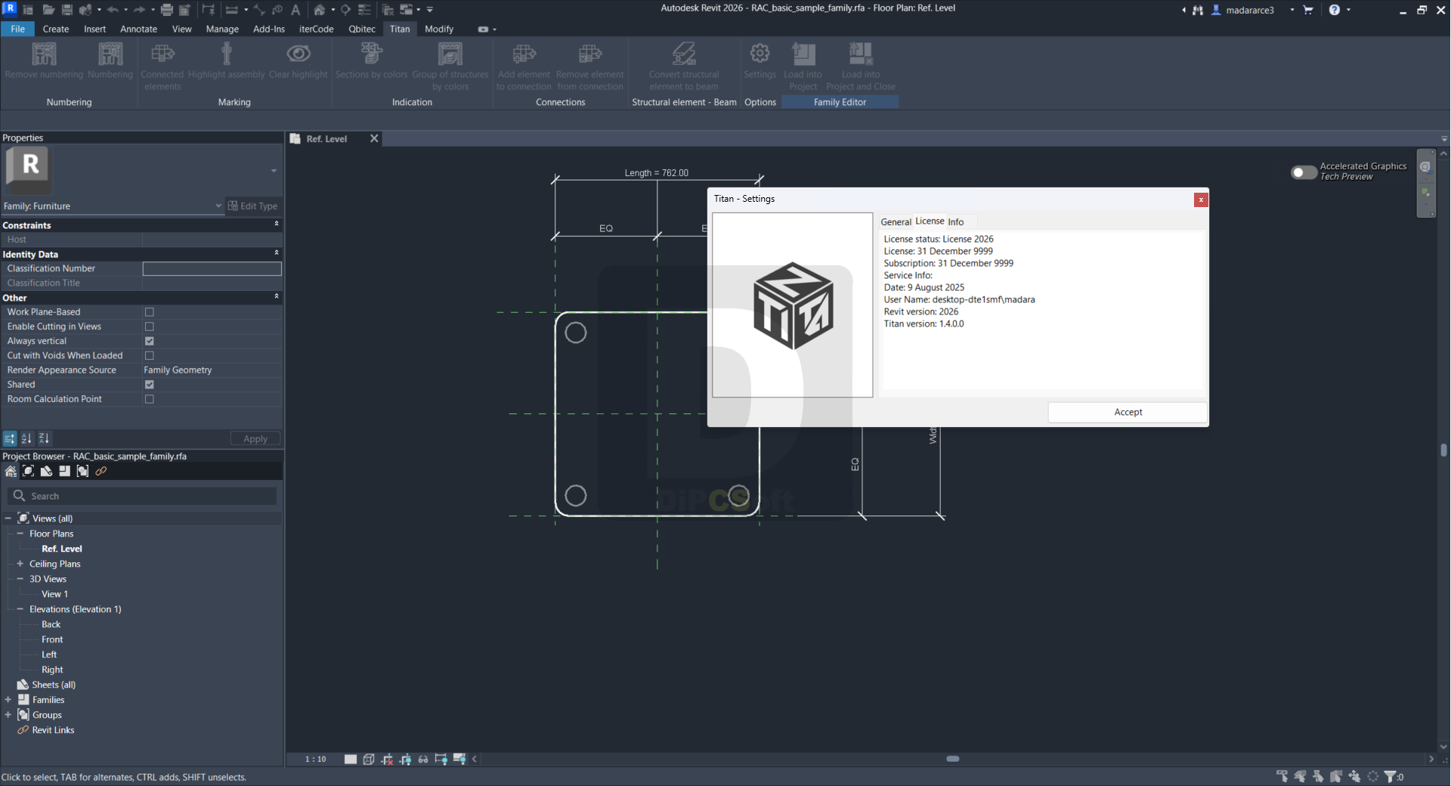Close the Ref. Level view tab
The image size is (1451, 786).
coord(374,138)
